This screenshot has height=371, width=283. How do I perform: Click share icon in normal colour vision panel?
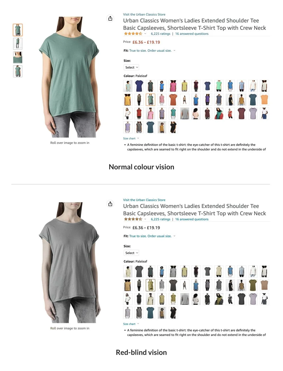coord(110,18)
